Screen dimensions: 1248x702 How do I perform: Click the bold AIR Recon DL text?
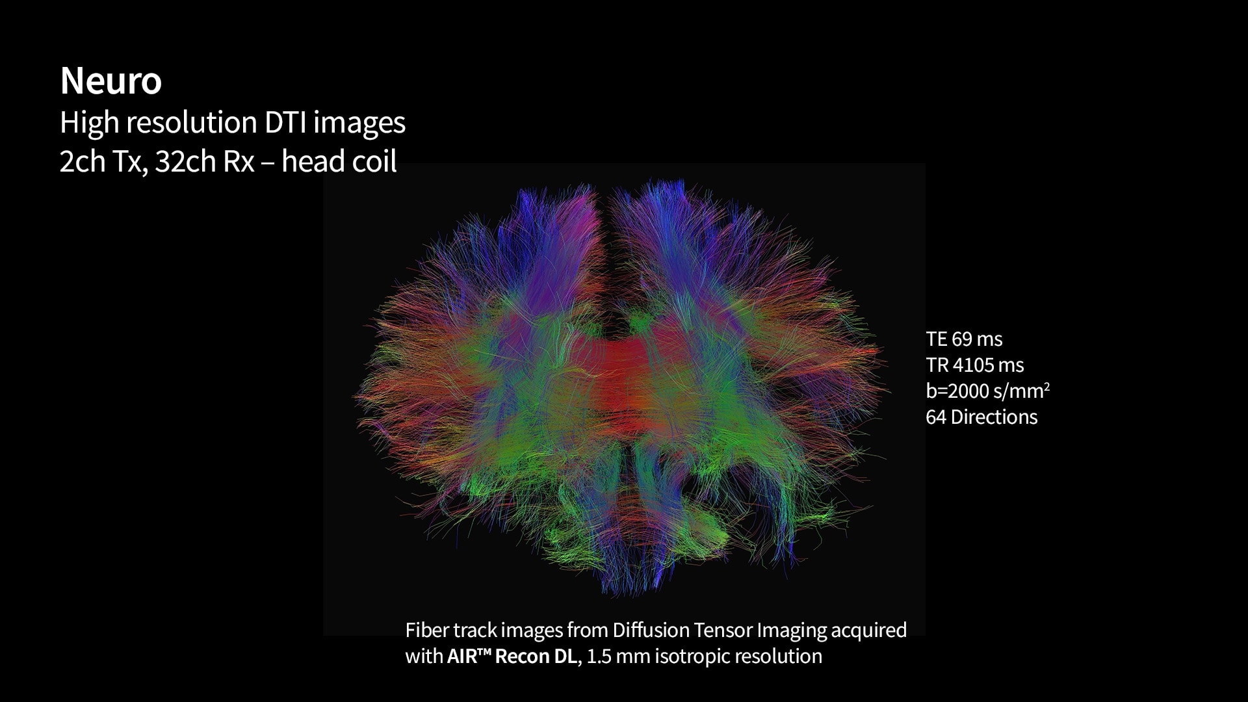[512, 656]
